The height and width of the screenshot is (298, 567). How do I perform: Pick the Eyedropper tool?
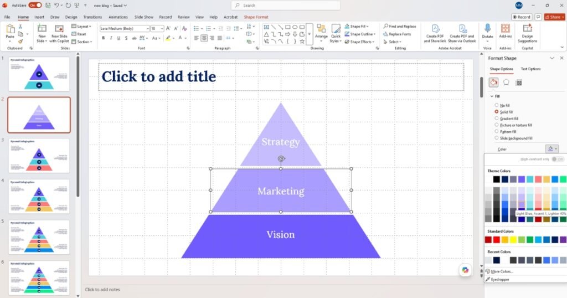498,279
